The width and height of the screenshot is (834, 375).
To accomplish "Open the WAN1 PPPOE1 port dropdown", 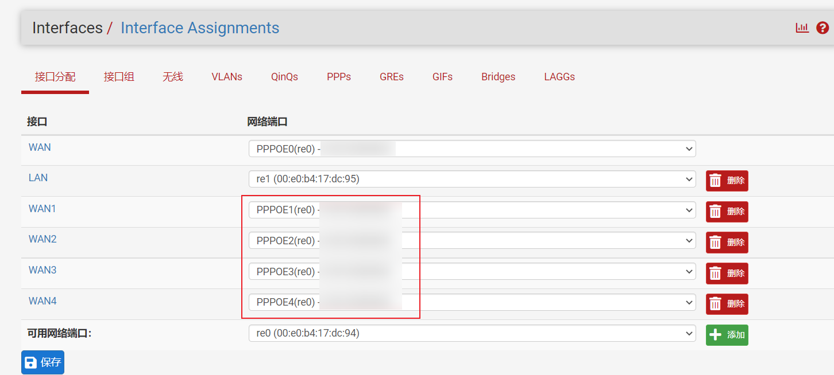I will 472,210.
